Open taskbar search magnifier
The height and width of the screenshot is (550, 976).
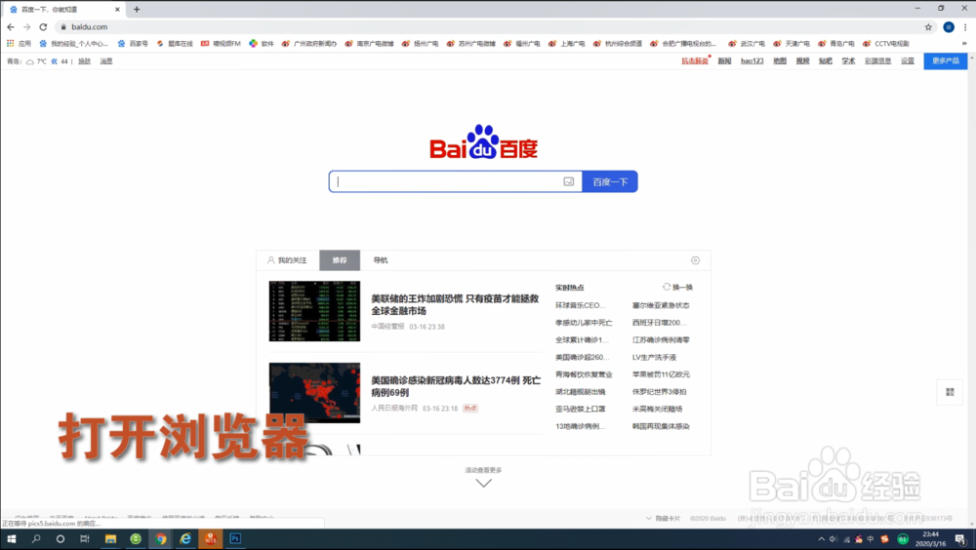click(36, 539)
